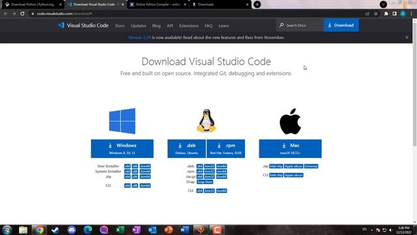Open the Windows Start menu orb
The image size is (417, 235).
pos(7,230)
